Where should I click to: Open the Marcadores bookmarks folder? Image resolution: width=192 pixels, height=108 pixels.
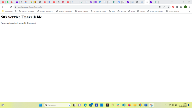coord(7,11)
